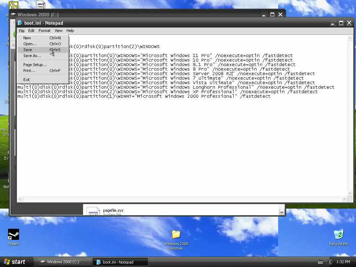This screenshot has height=267, width=356.
Task: Click the partition(2)\WINDOWS default line
Action: click(x=114, y=47)
